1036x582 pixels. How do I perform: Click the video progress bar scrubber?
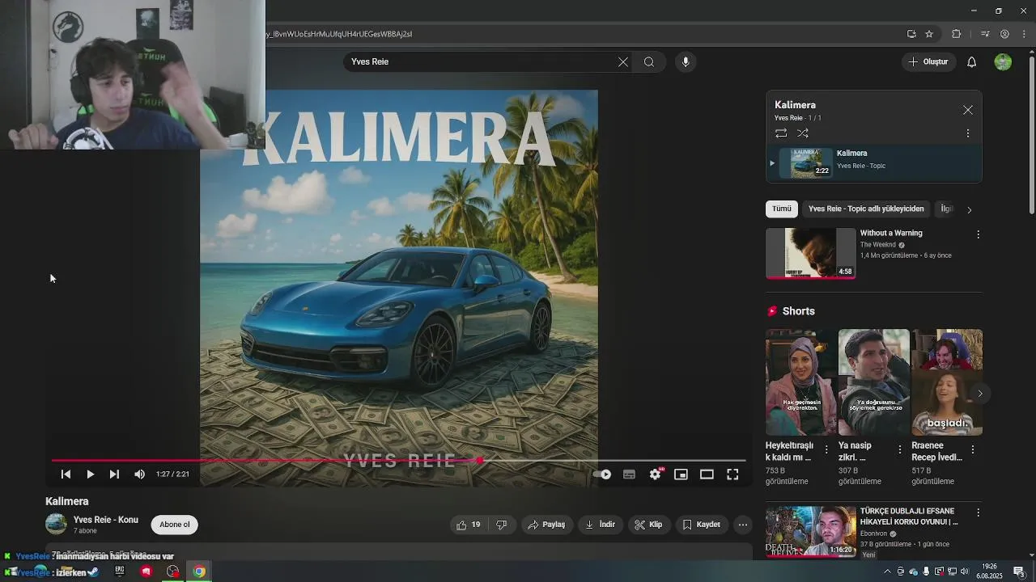pos(480,461)
